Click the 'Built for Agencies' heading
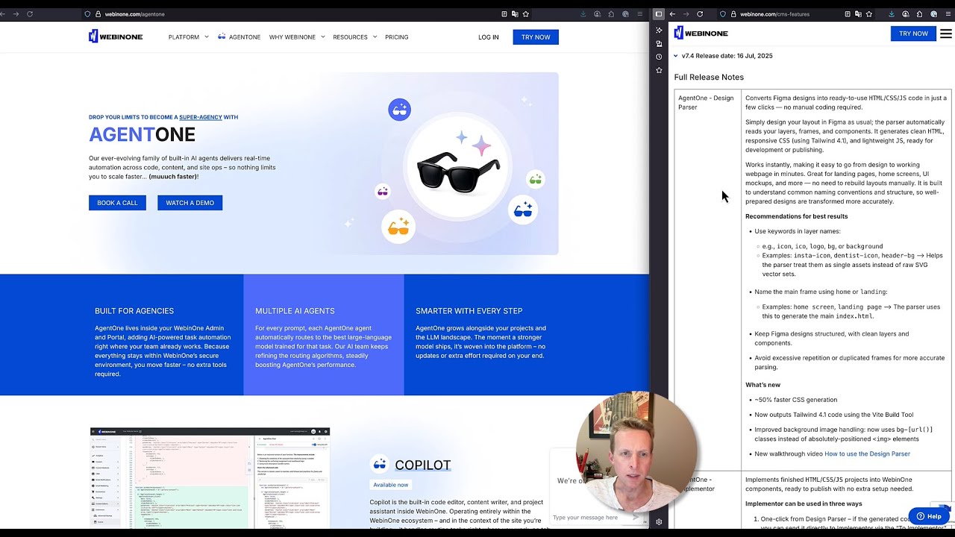Screen dimensions: 955x537 pos(134,311)
